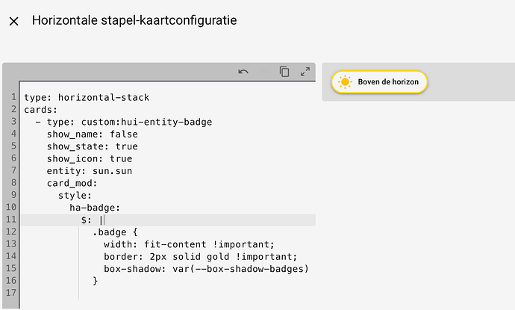The width and height of the screenshot is (515, 310).
Task: Undo the last editor change
Action: [243, 72]
